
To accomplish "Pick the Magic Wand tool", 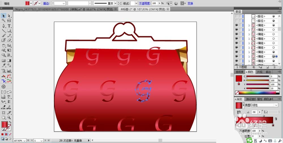I will tap(3, 20).
